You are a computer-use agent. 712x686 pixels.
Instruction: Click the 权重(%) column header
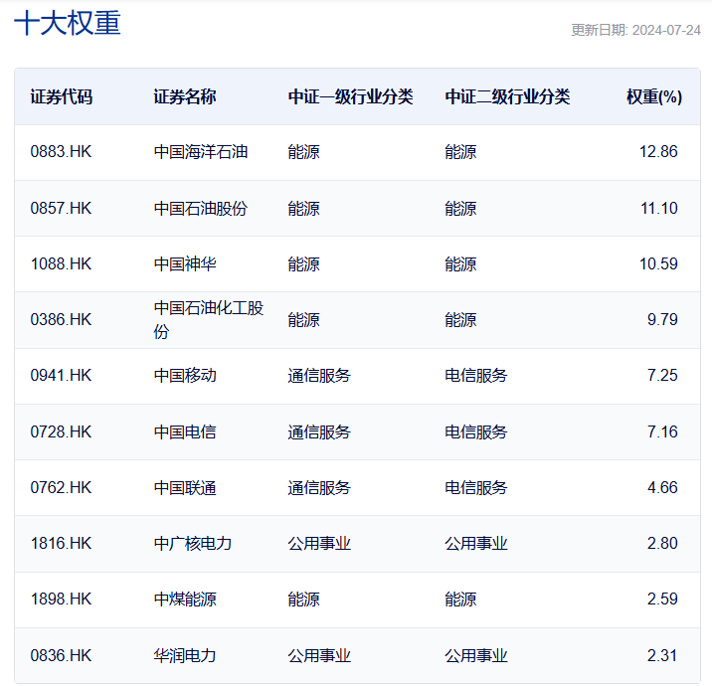[654, 96]
